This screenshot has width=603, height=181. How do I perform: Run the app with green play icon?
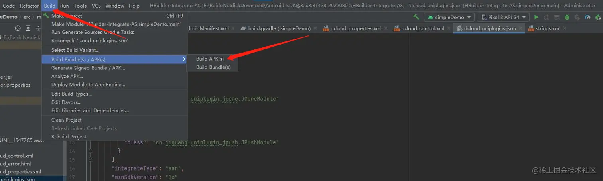point(536,17)
